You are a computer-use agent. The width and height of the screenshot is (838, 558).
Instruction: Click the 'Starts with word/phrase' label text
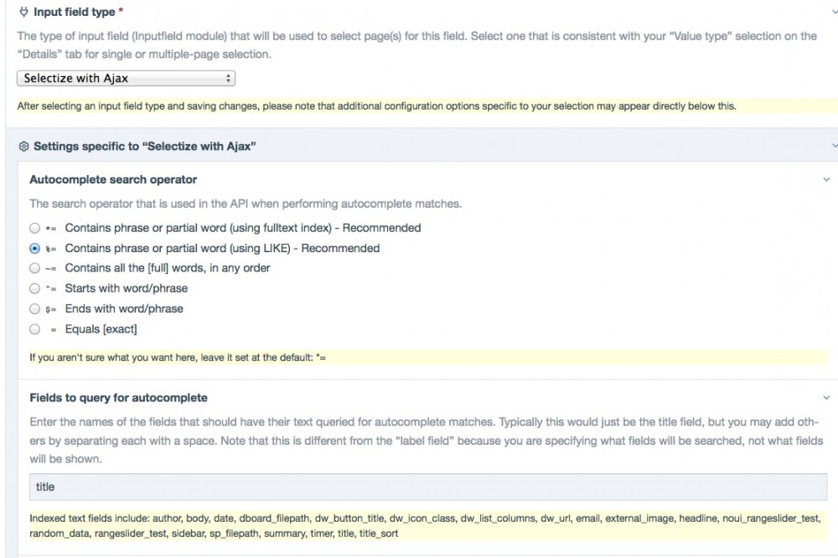126,288
